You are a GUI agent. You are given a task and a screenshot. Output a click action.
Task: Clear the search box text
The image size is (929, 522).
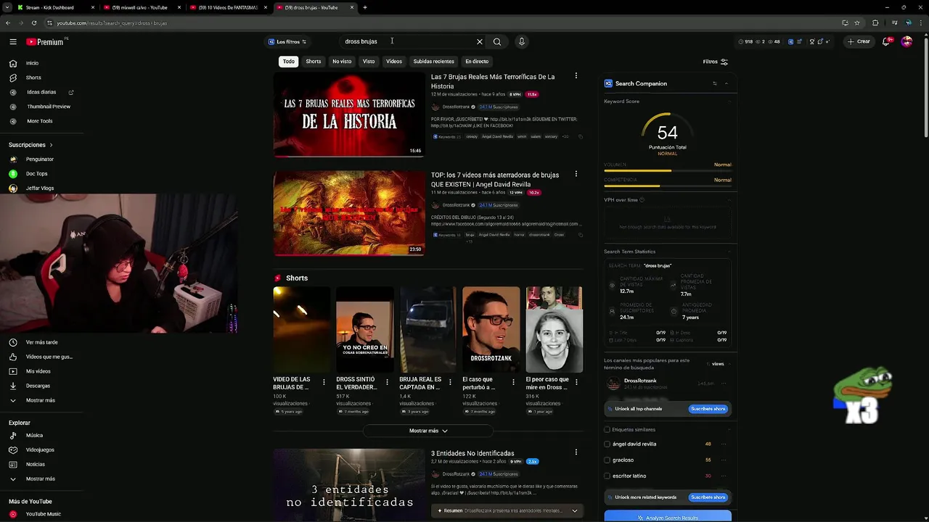(479, 42)
